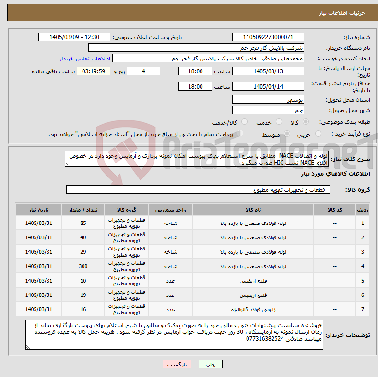
Task: Click the اطلاعات کالاهای مورد نیاز heading
Action: [x=335, y=174]
